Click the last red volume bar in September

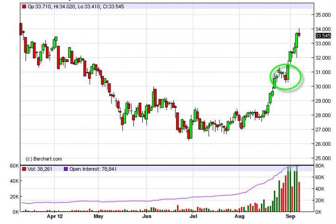tap(299, 197)
